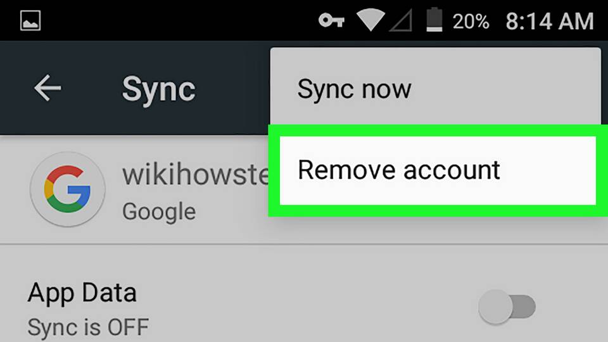This screenshot has width=608, height=342.
Task: Tap the divider below the account row
Action: pyautogui.click(x=304, y=244)
